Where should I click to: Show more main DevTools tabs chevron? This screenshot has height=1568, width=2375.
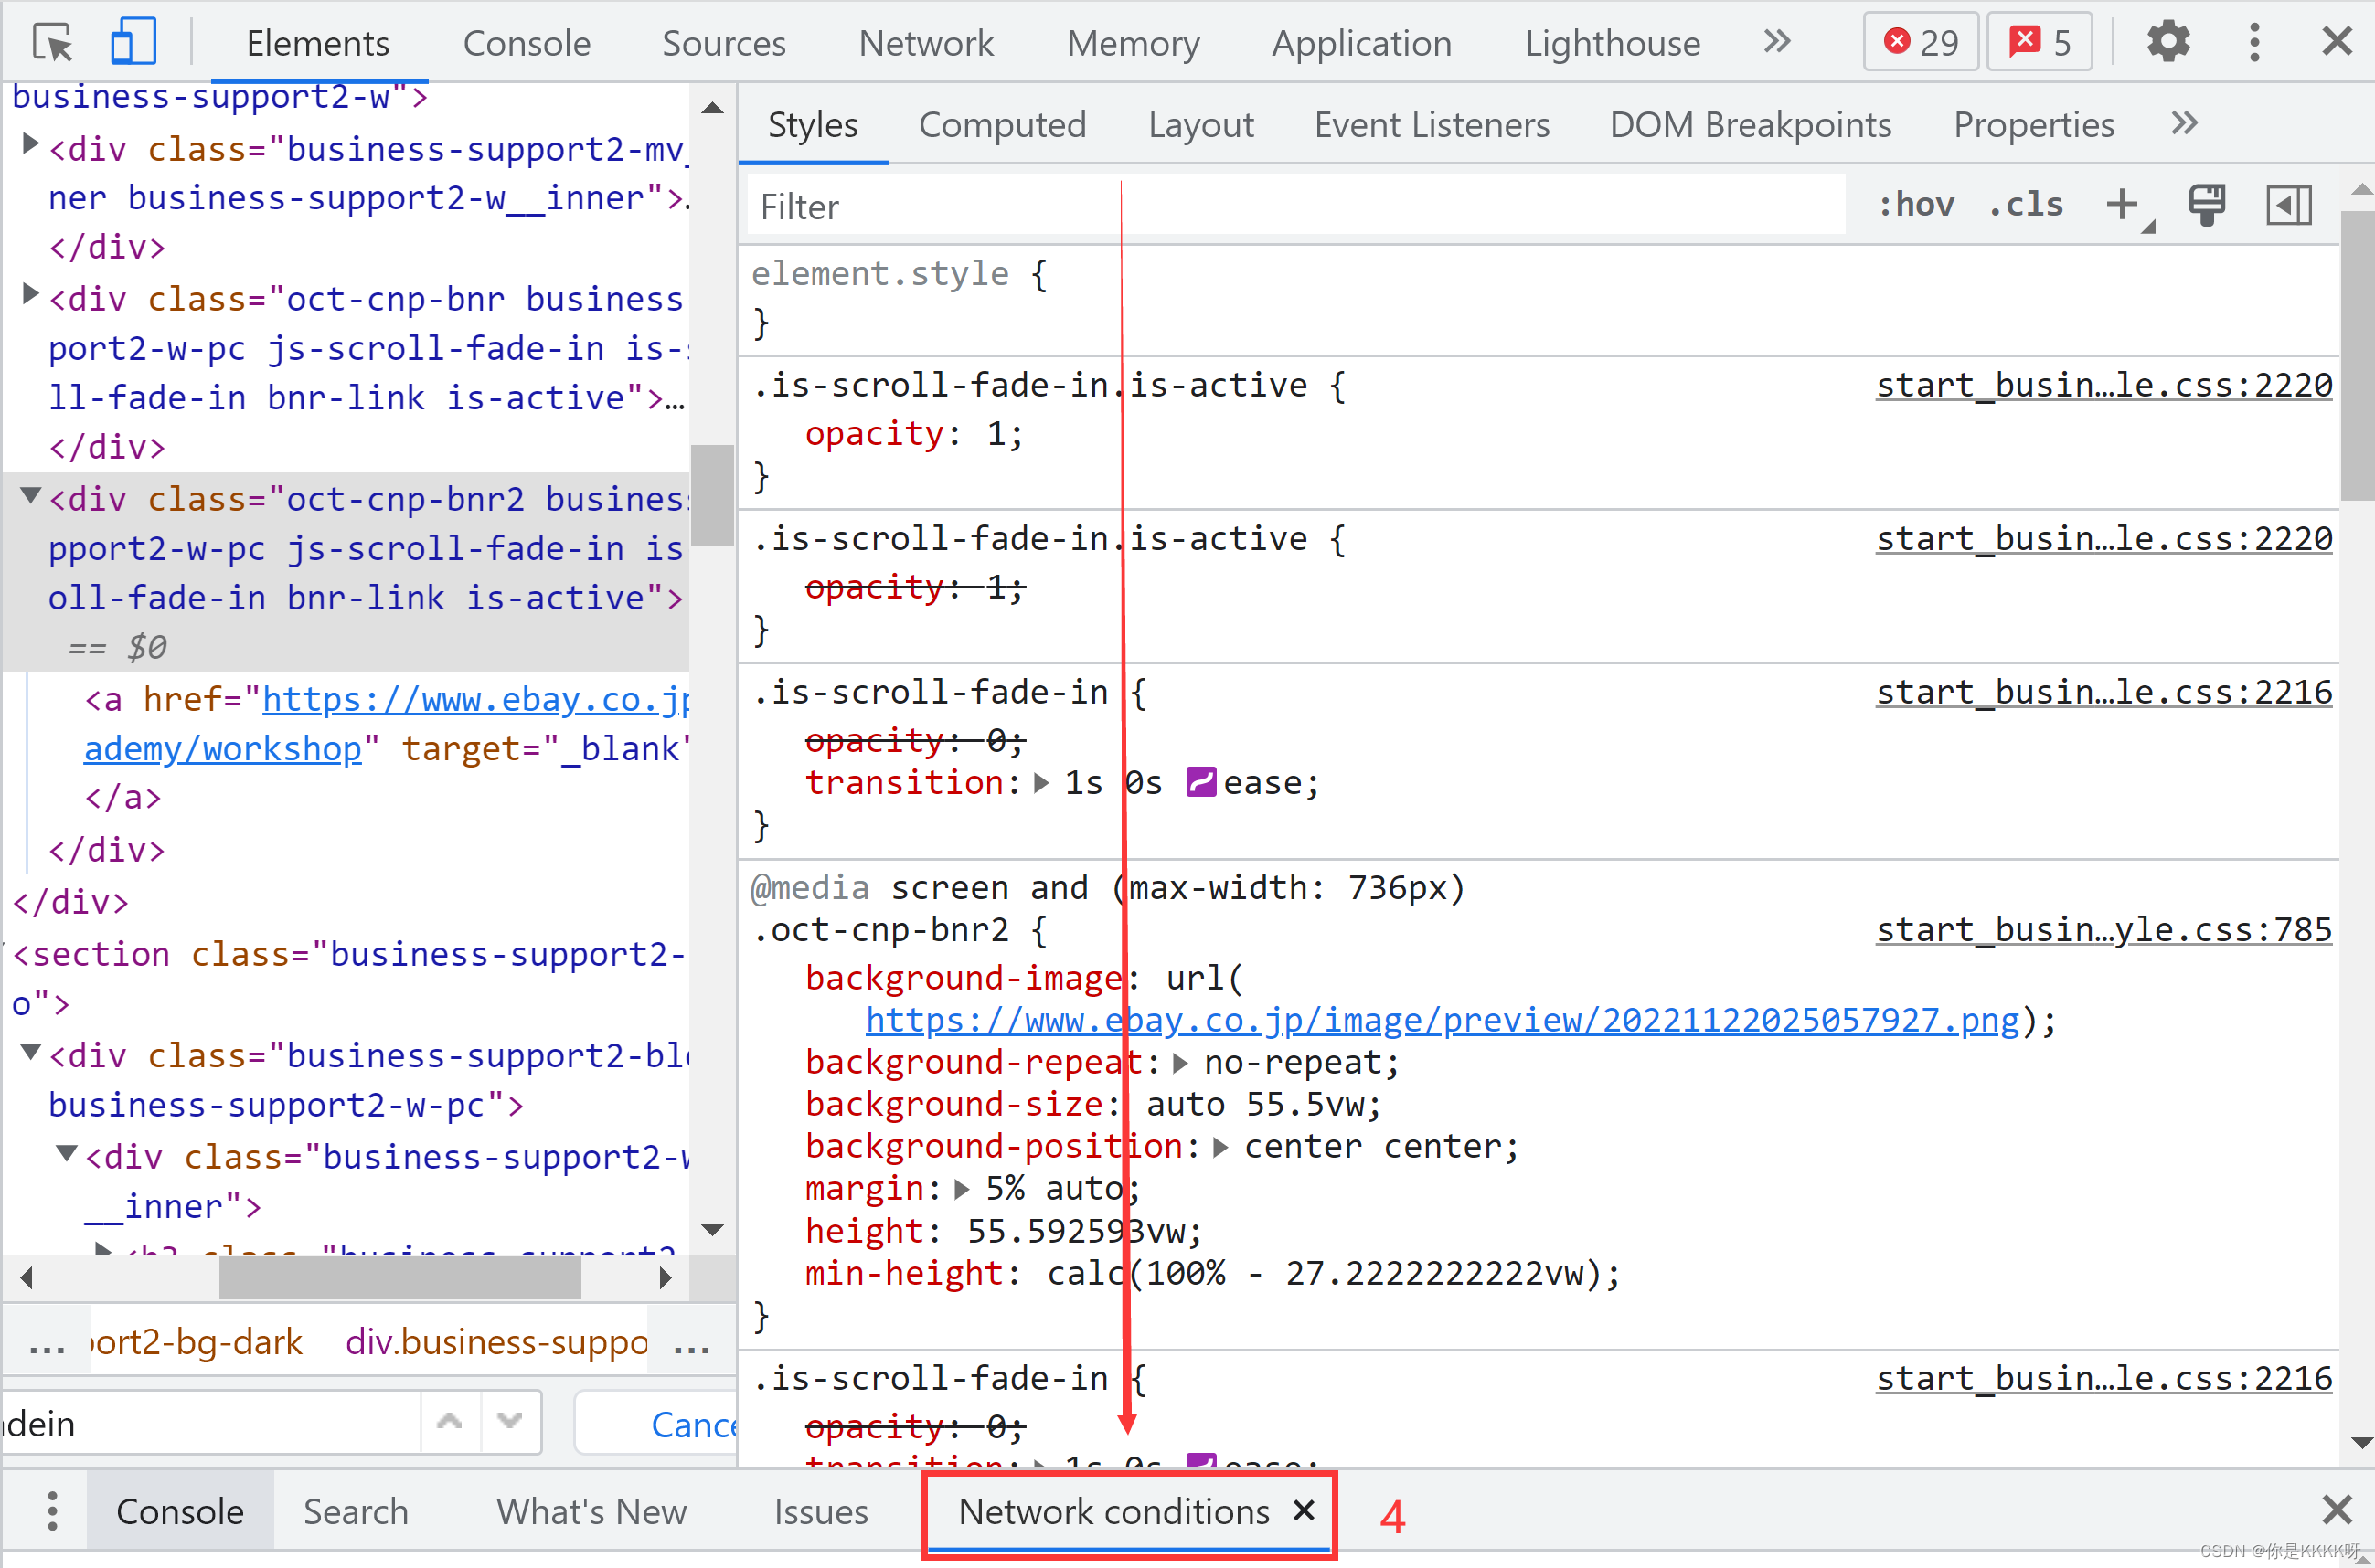click(1777, 42)
